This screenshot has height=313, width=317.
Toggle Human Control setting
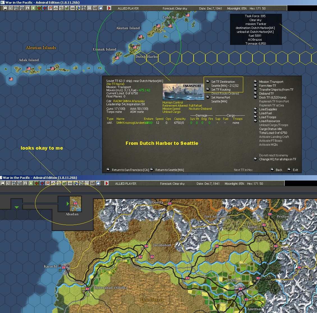173,102
